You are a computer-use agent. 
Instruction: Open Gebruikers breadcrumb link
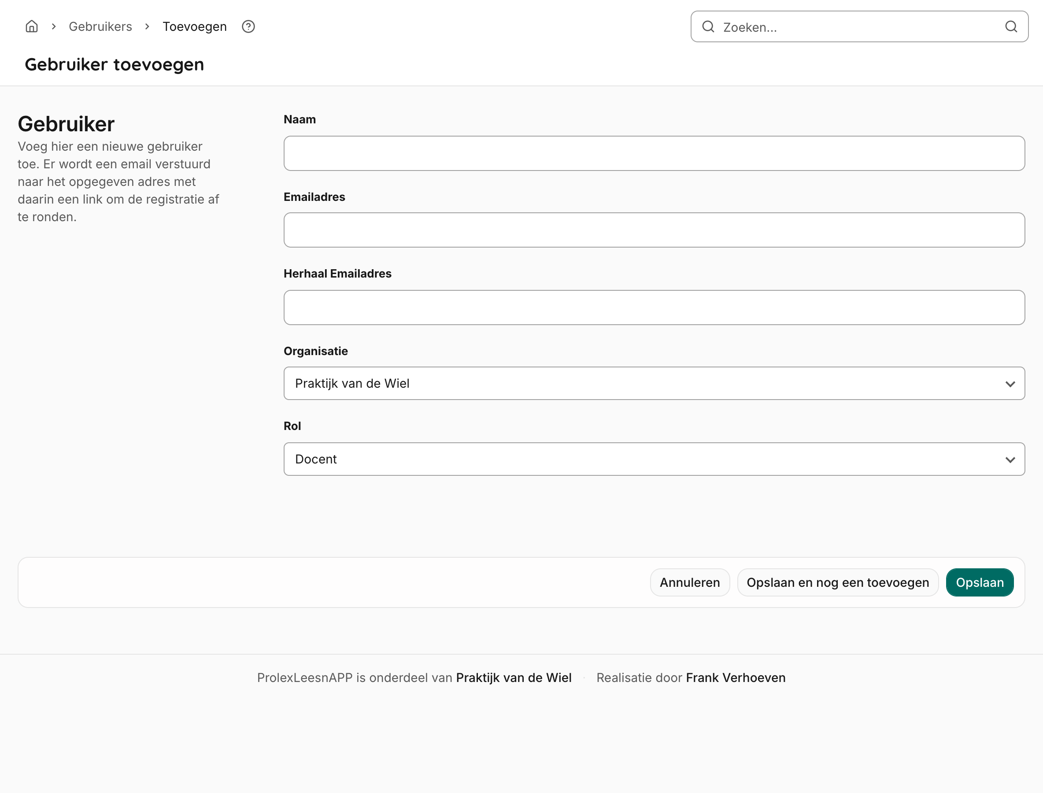100,26
